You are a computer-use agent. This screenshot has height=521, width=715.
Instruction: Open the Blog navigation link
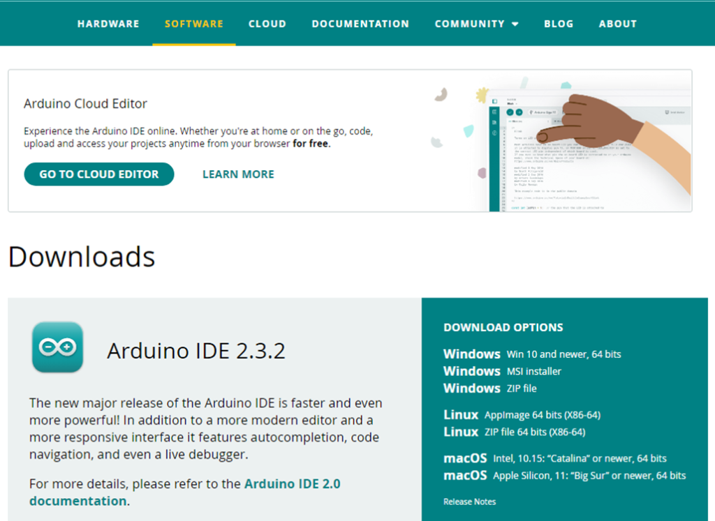559,24
